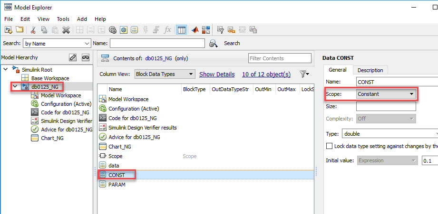Screen dimensions: 438x214
Task: Select Model Workspace in the hierarchy tree
Action: point(61,95)
